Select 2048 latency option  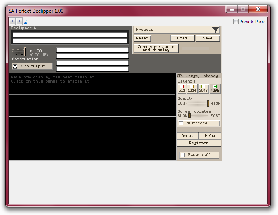pyautogui.click(x=203, y=89)
